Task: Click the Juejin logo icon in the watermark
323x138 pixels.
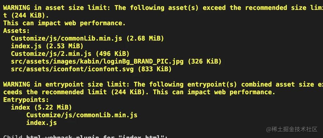Action: [269, 129]
